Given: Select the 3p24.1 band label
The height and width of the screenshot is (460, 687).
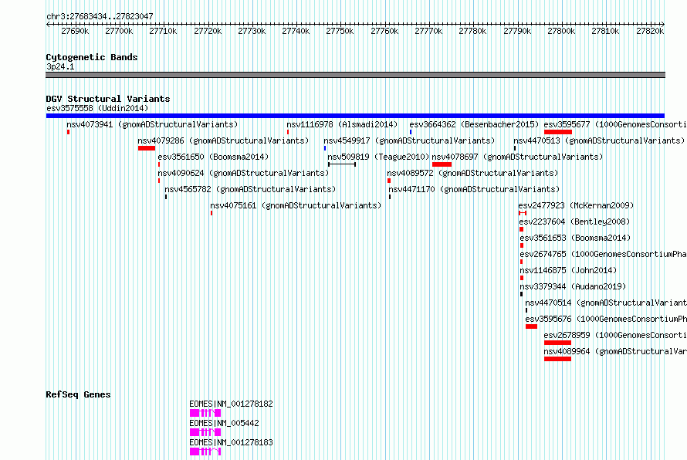Looking at the screenshot, I should tap(60, 66).
